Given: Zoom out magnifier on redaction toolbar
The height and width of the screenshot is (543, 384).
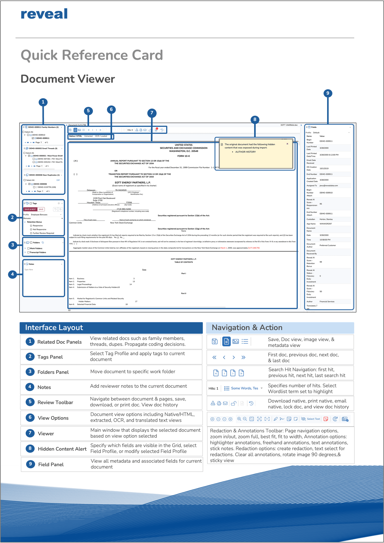Looking at the screenshot, I should [245, 419].
